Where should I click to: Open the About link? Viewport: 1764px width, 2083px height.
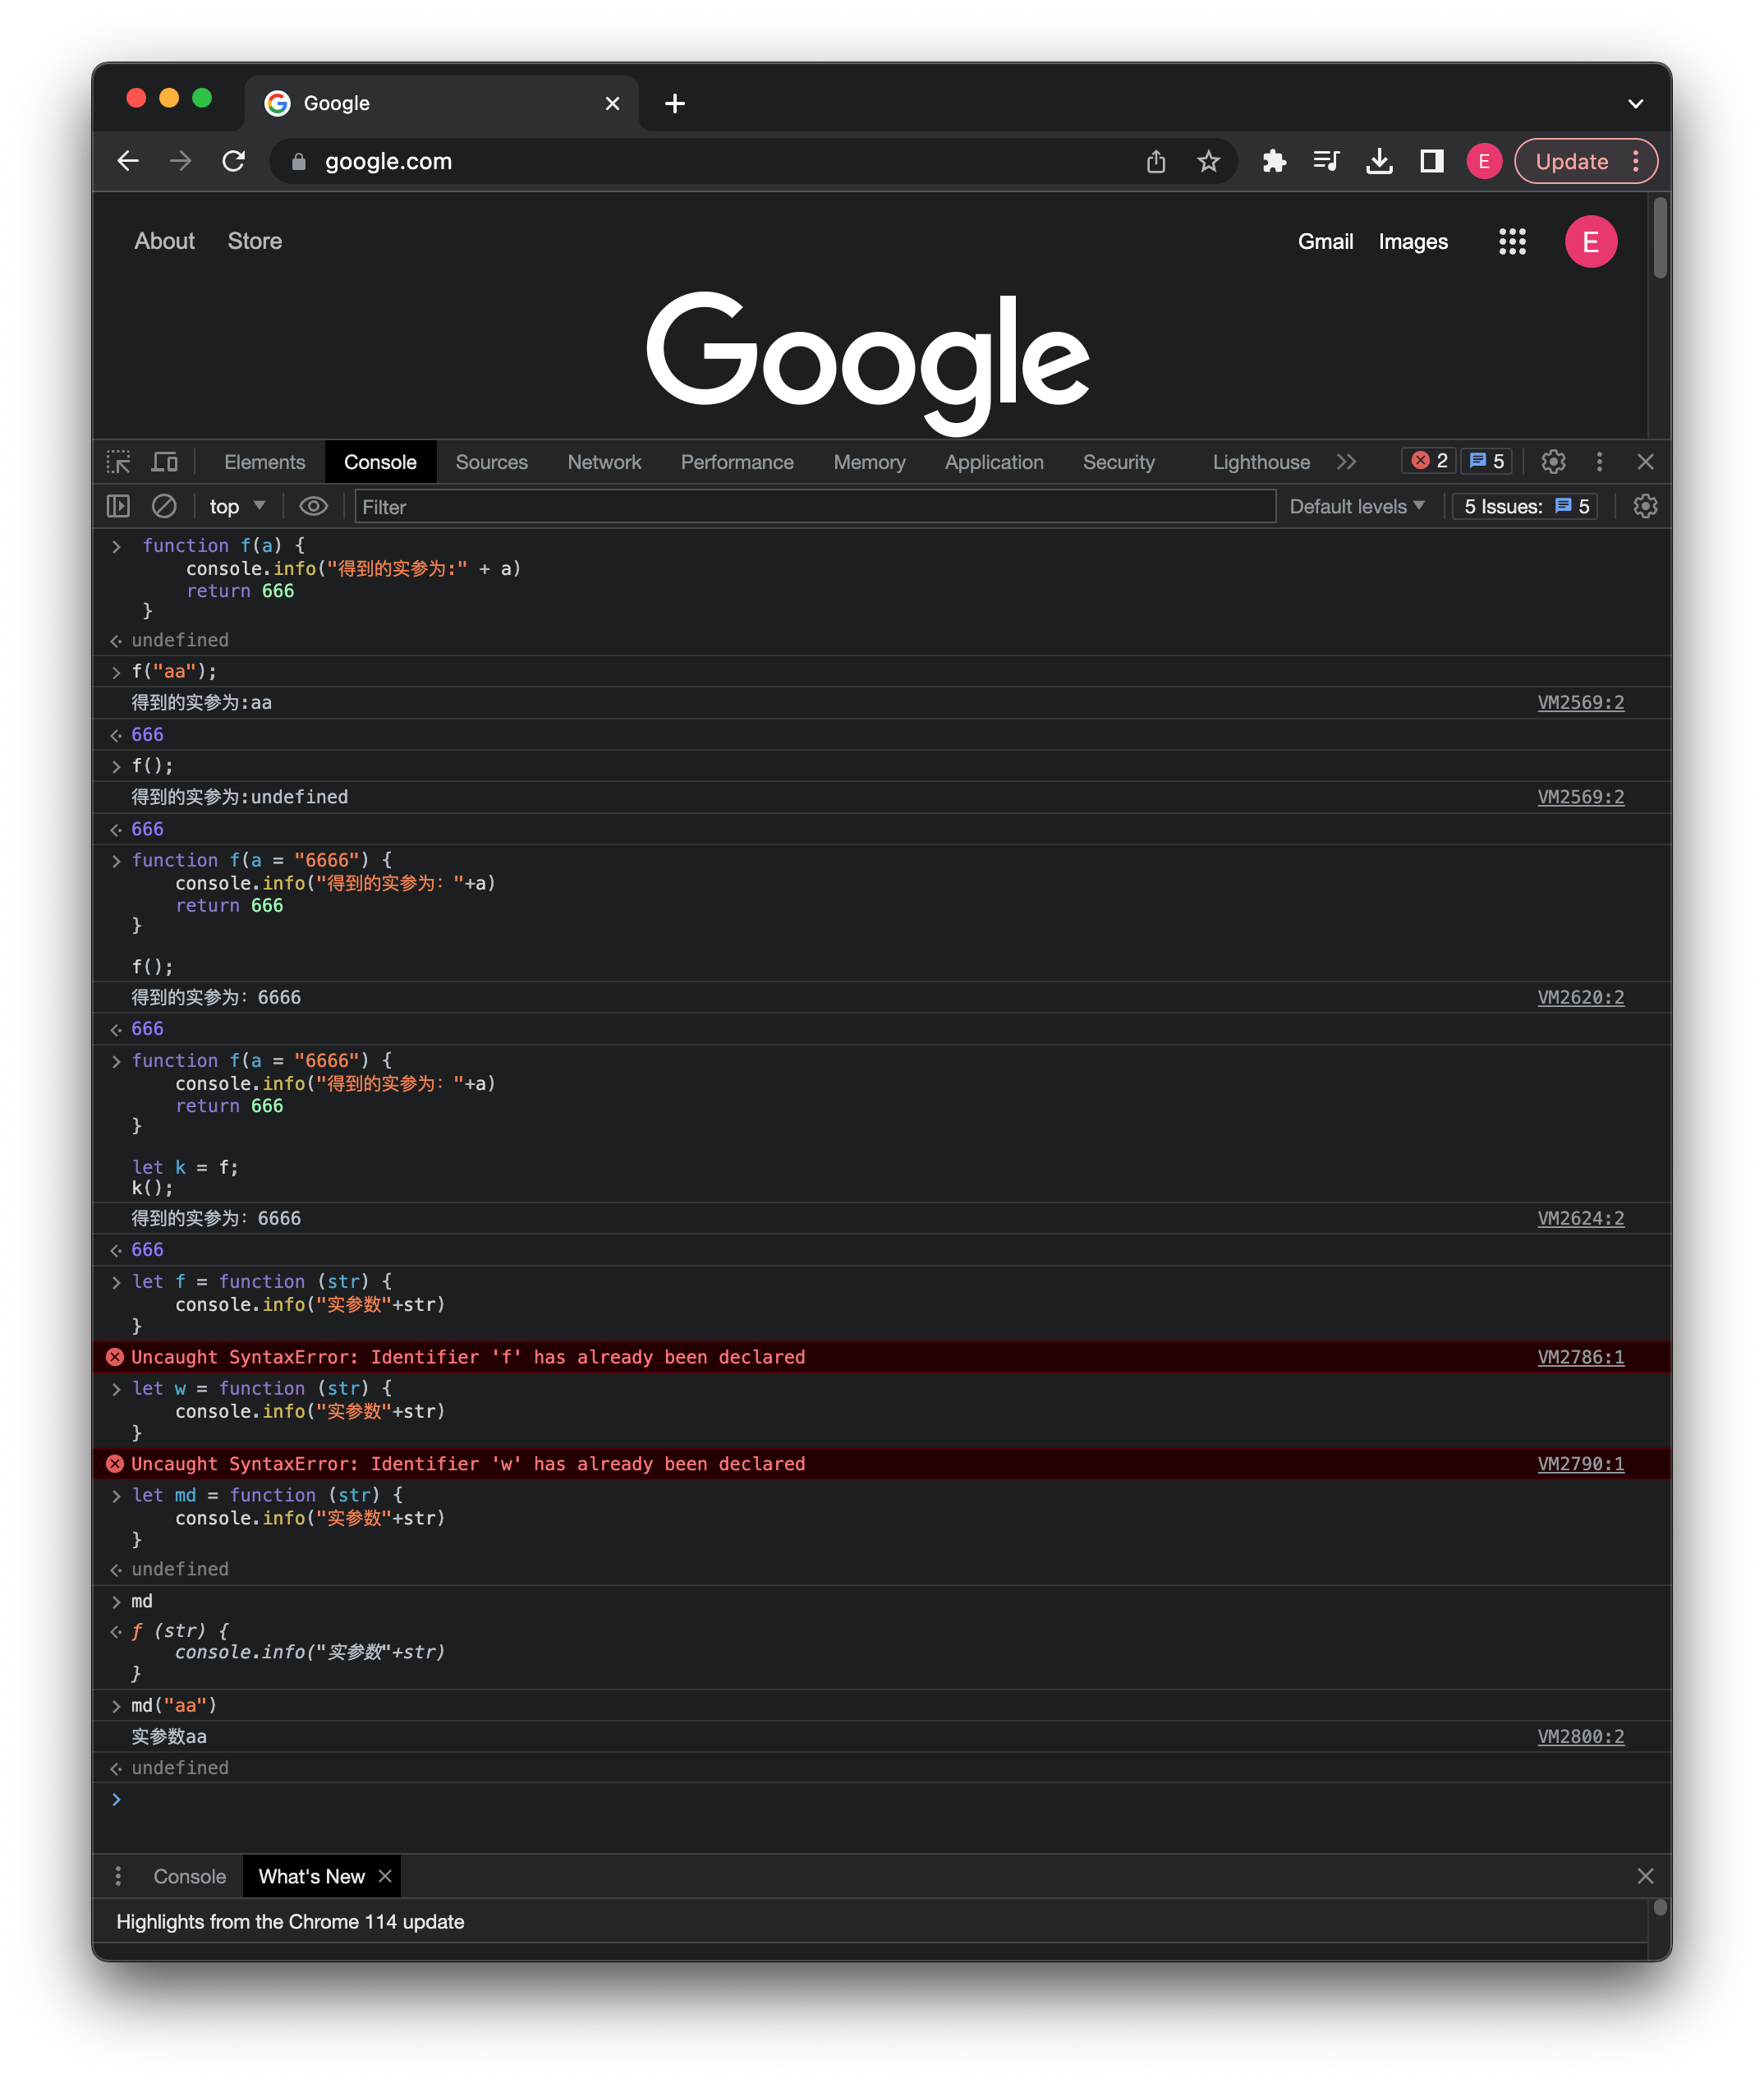pyautogui.click(x=165, y=241)
